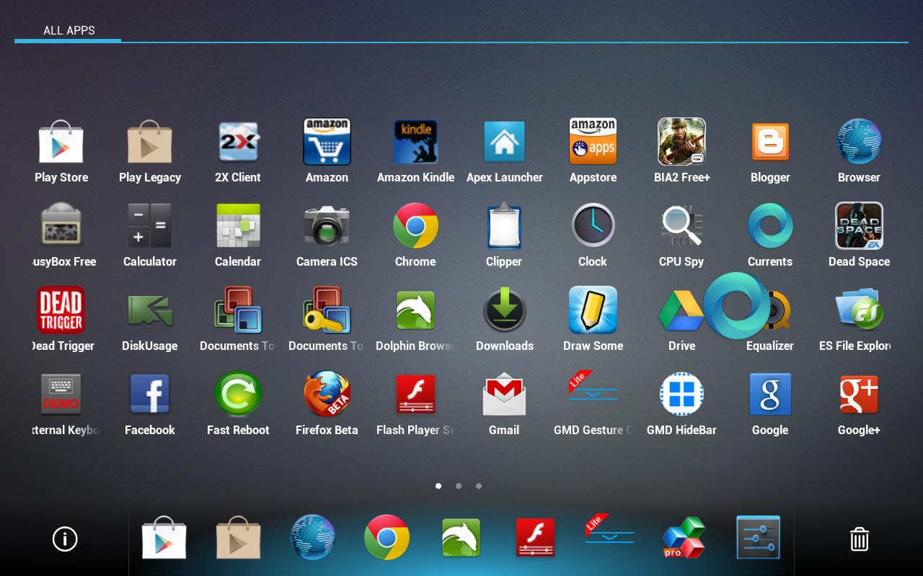Open the Amazon Appstore icon
This screenshot has width=923, height=576.
[x=593, y=142]
